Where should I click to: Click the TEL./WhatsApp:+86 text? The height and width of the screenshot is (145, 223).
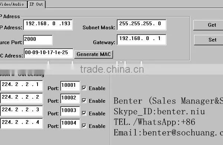point(155,122)
